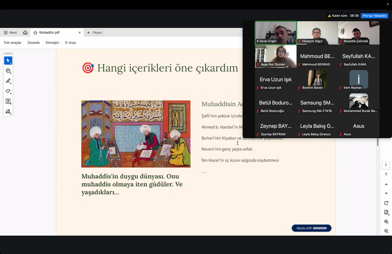The height and width of the screenshot is (254, 392).
Task: Click the page number input field
Action: [385, 165]
